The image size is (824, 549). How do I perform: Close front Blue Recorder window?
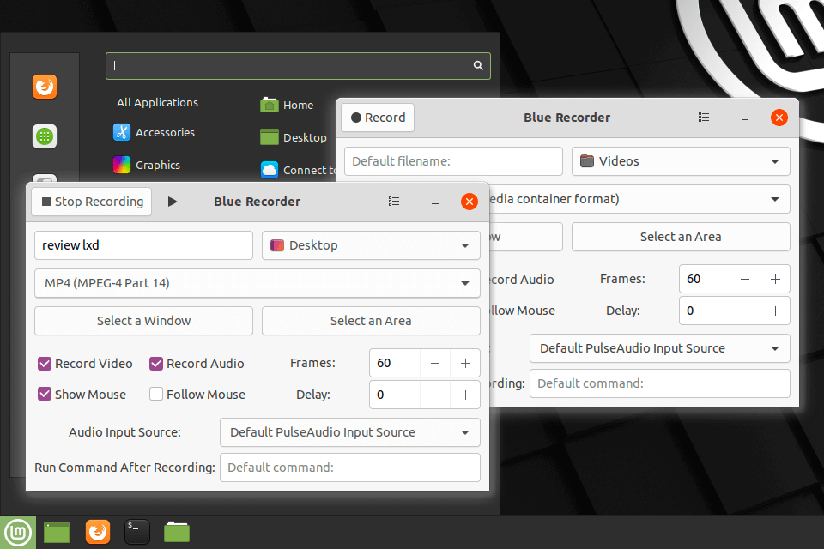(x=470, y=202)
